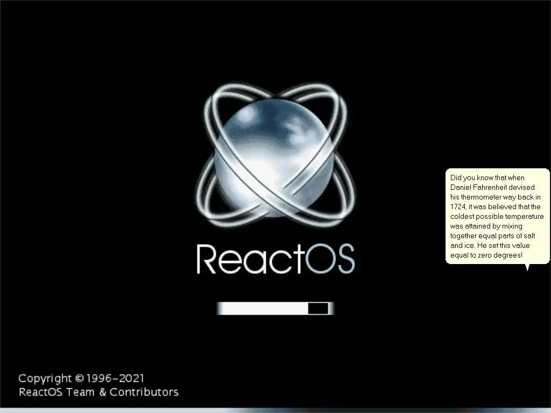Click the ReactOS wordmark text

275,259
